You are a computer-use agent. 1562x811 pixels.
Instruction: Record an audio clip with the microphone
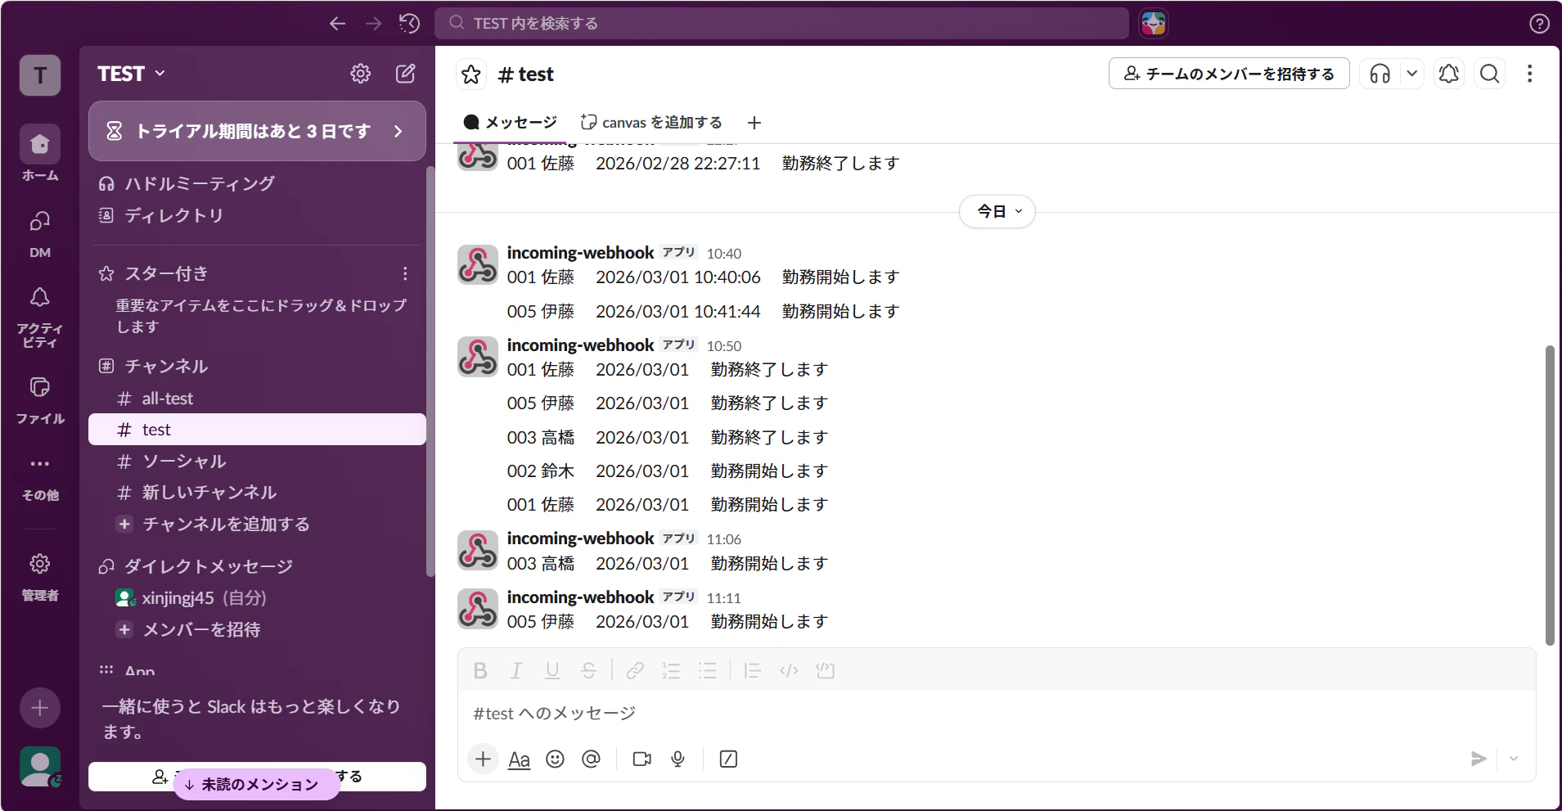[x=677, y=759]
